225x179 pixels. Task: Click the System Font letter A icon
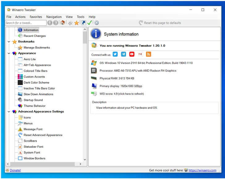pos(20,152)
